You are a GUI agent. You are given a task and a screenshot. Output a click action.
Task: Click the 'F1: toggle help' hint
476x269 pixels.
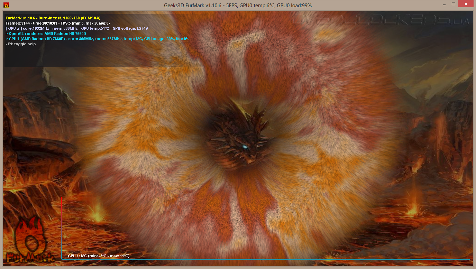(21, 44)
